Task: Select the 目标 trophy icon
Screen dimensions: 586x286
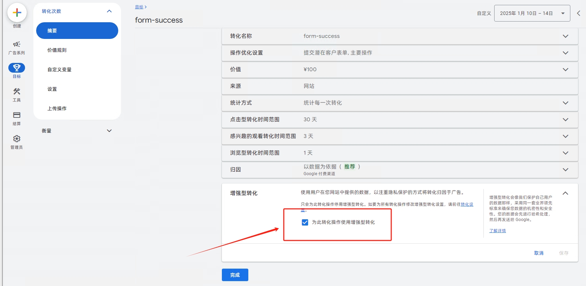Action: coord(17,67)
